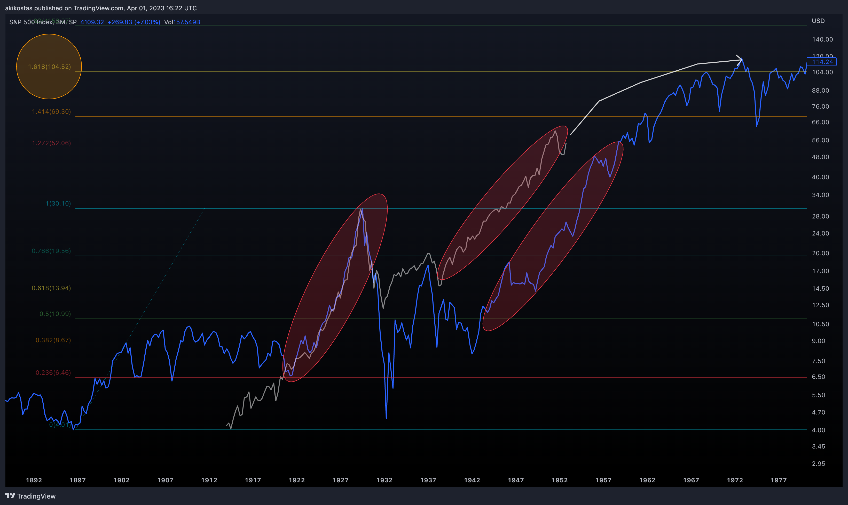The image size is (848, 505).
Task: Click the current price label 114.24
Action: [821, 62]
